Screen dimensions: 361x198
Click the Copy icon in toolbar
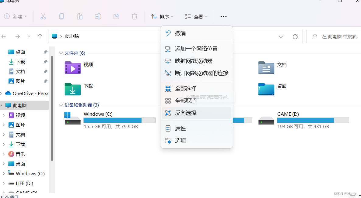click(61, 16)
